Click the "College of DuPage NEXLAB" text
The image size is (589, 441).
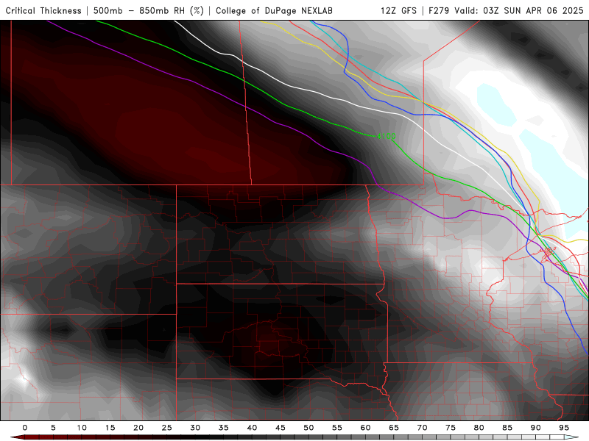274,10
